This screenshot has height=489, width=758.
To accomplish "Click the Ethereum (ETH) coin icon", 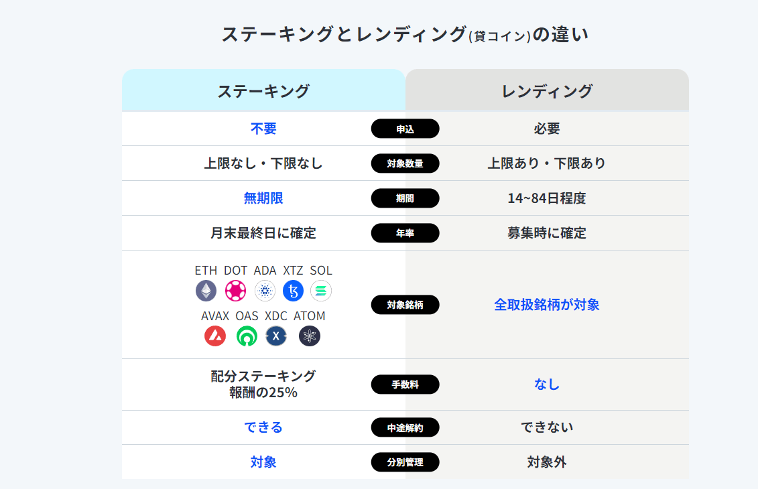I will [x=206, y=291].
